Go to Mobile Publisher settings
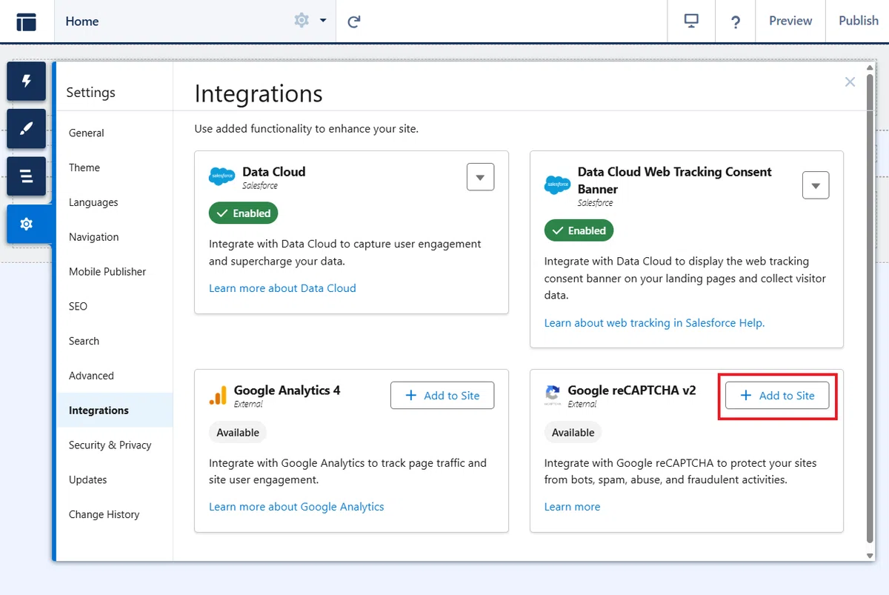 point(115,272)
